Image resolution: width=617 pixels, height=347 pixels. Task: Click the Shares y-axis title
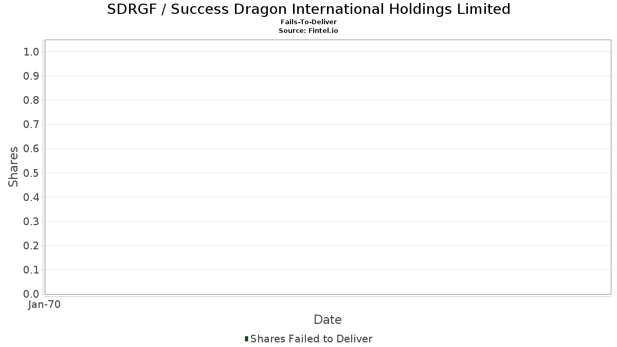click(x=13, y=167)
